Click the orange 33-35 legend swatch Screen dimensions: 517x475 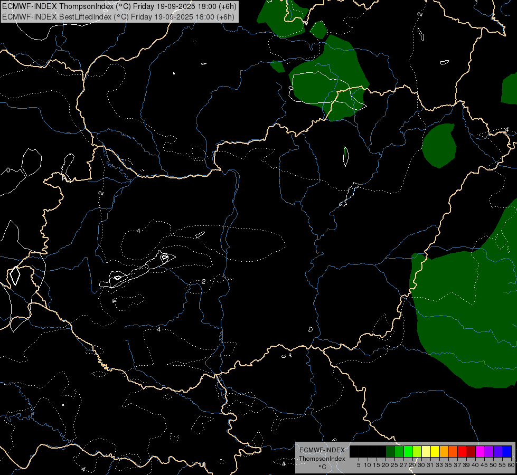click(444, 452)
